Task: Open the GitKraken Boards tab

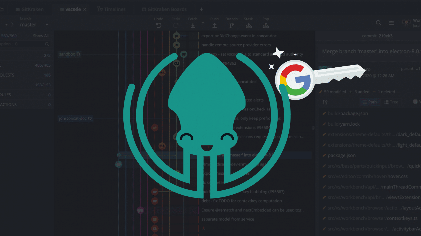Action: [164, 9]
